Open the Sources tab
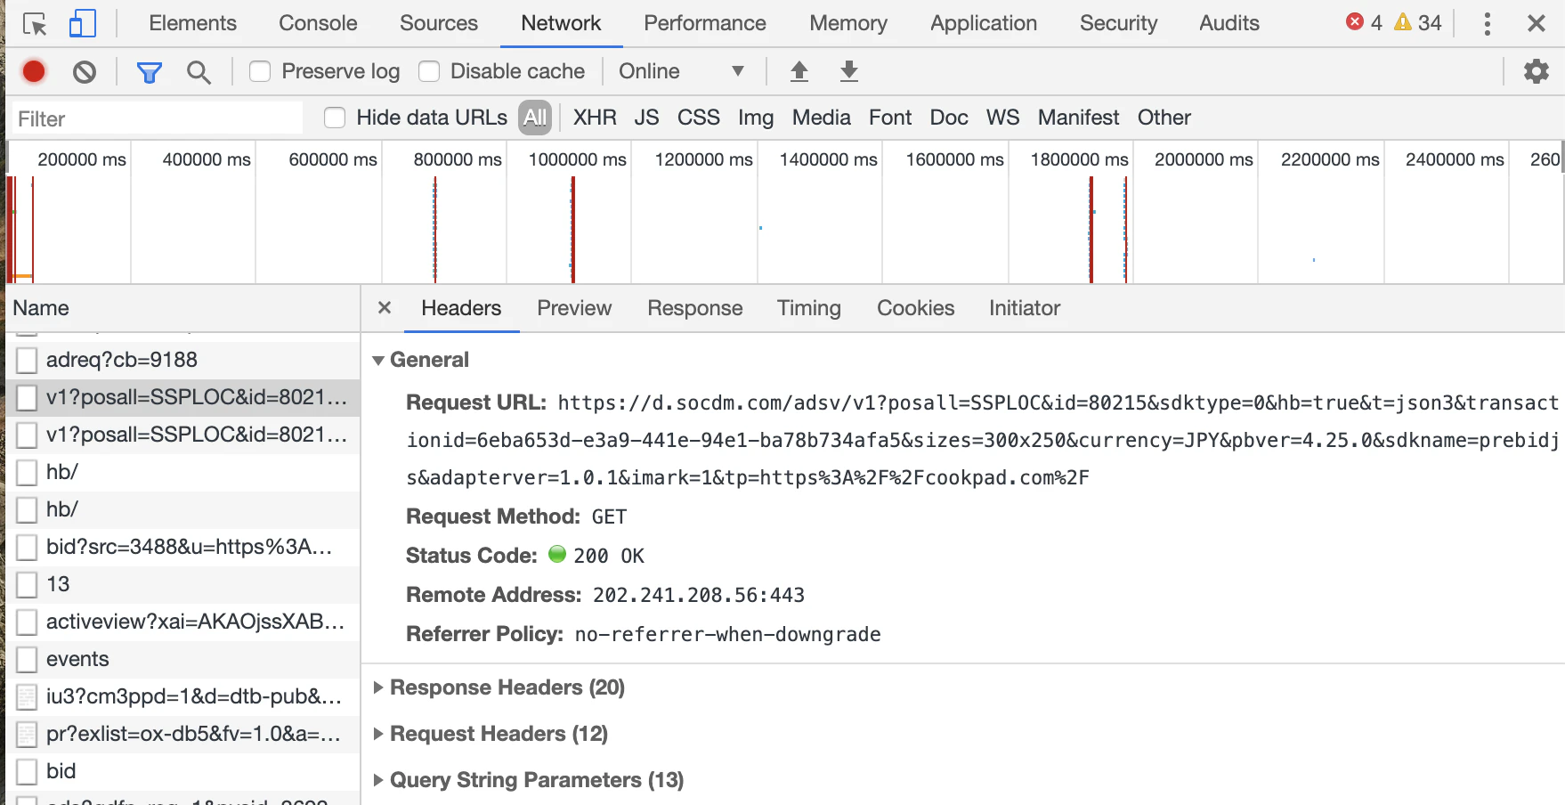Image resolution: width=1565 pixels, height=805 pixels. coord(439,23)
